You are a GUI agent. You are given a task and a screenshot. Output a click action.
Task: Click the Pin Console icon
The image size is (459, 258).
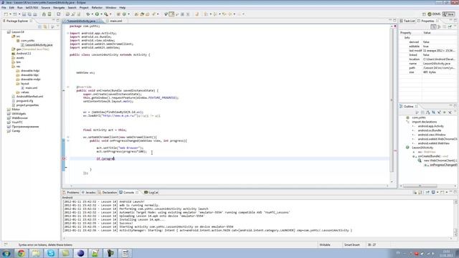(427, 192)
